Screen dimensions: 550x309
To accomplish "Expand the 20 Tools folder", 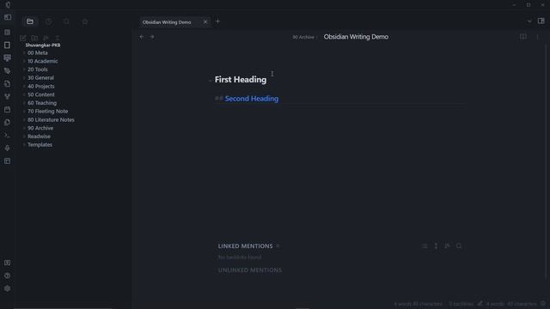I will pos(38,70).
